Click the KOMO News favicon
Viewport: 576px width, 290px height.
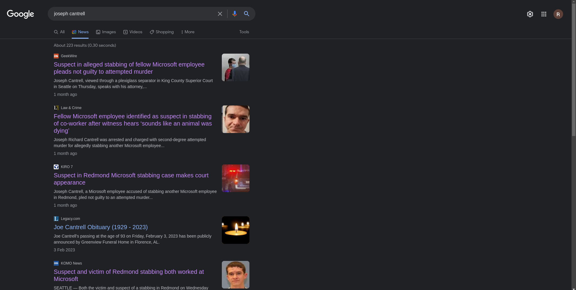pos(56,263)
